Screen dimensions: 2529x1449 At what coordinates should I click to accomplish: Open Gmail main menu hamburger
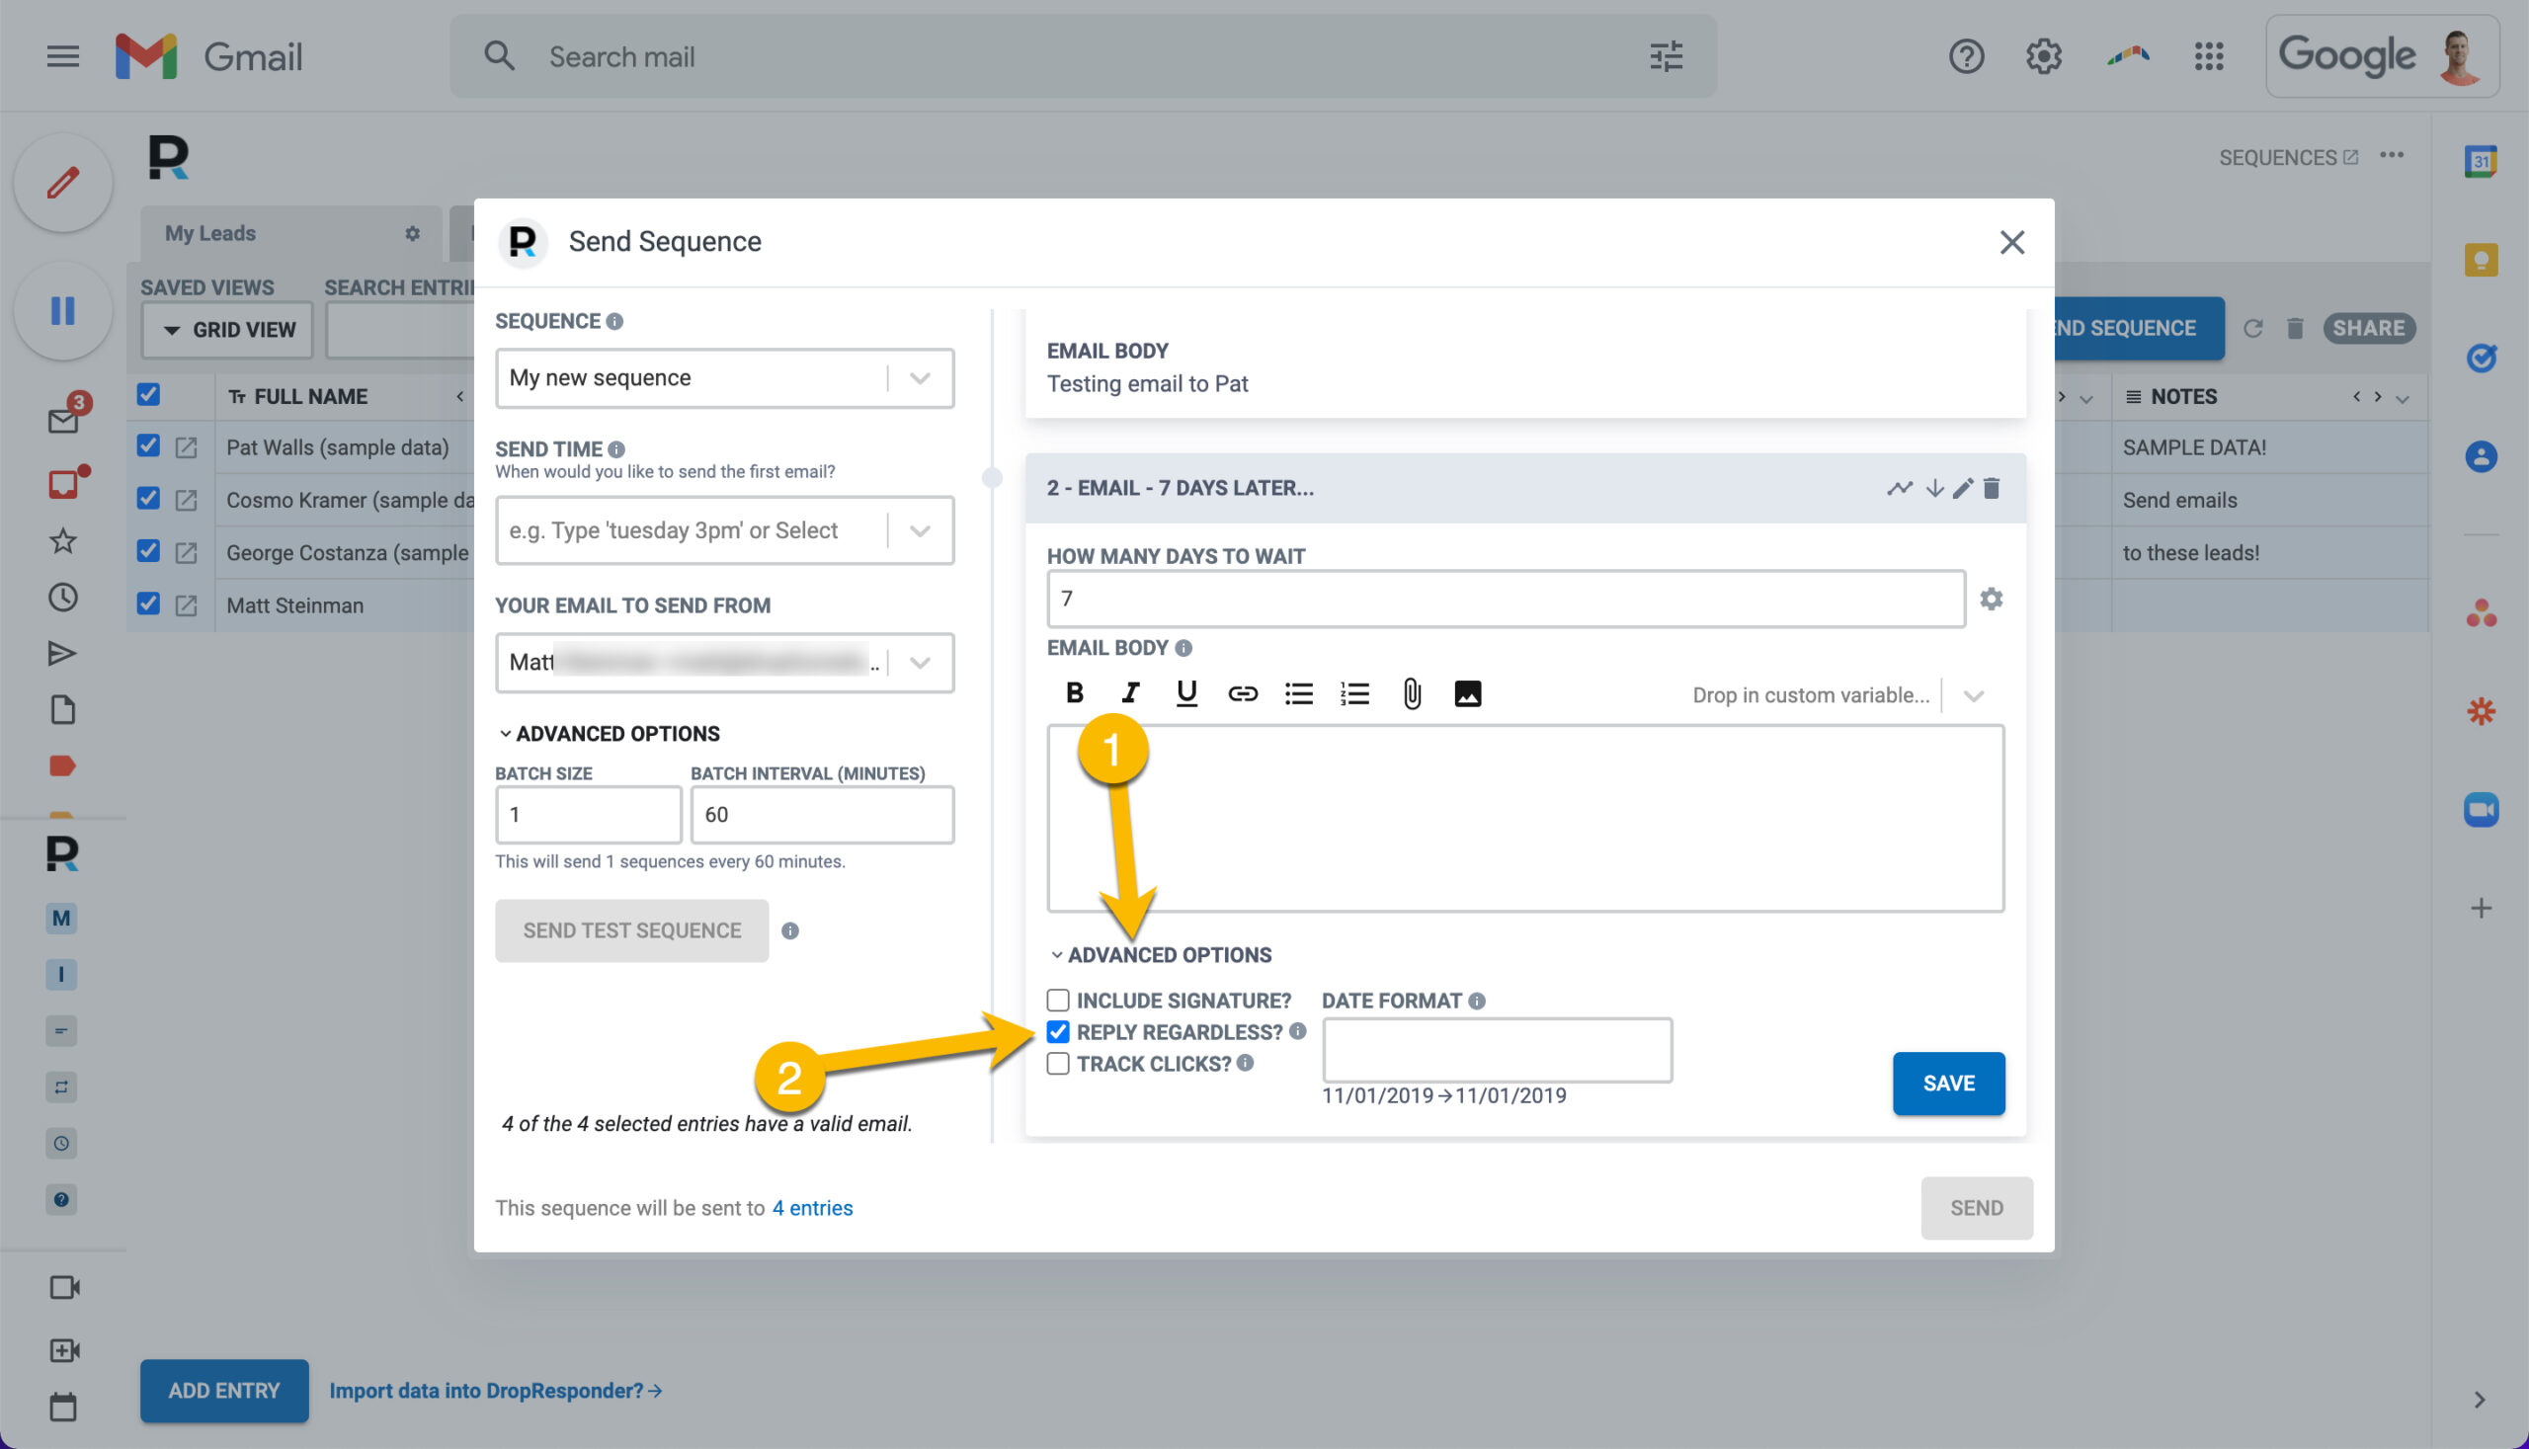coord(62,56)
